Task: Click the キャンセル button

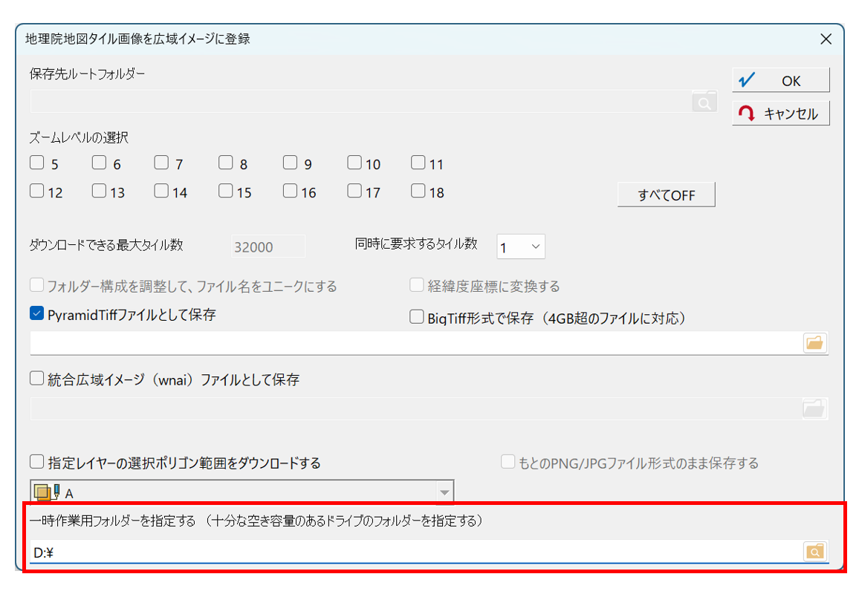Action: click(780, 114)
